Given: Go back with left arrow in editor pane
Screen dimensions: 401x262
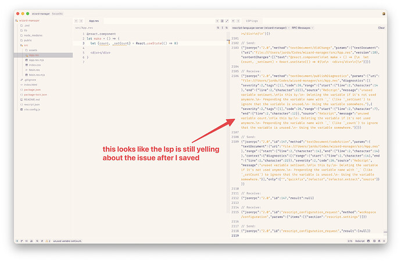Looking at the screenshot, I should click(x=75, y=20).
